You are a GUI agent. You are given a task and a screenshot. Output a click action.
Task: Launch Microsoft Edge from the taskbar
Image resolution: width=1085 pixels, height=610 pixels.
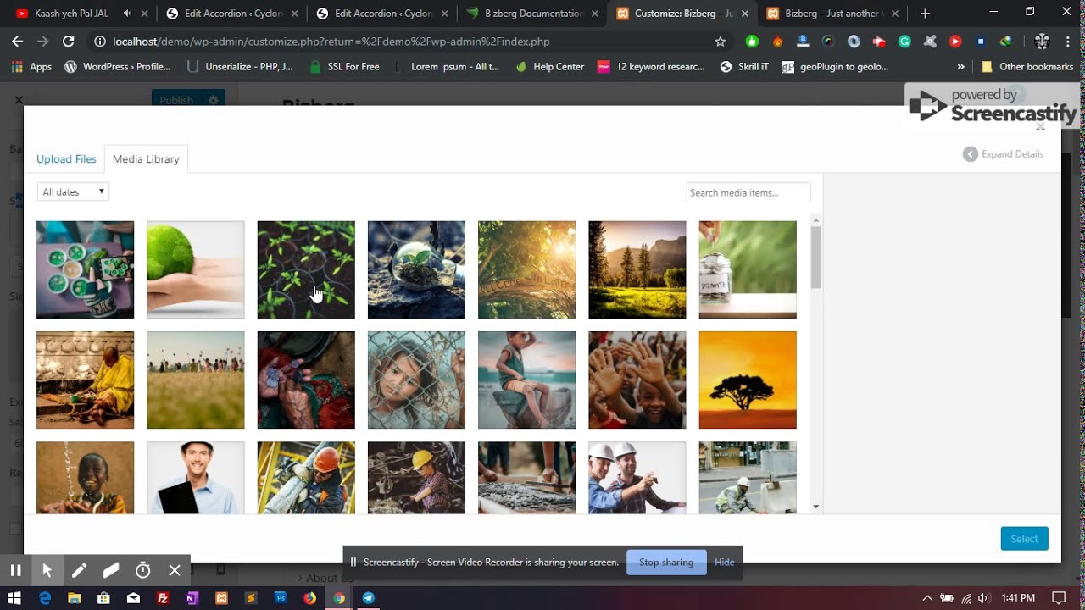pos(45,598)
